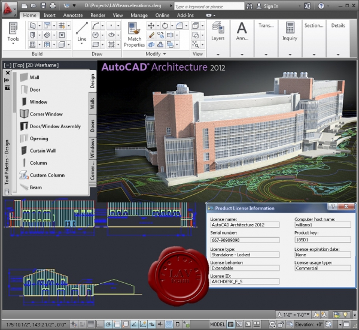Switch to the Insert ribbon tab
The width and height of the screenshot is (359, 330).
[x=50, y=16]
